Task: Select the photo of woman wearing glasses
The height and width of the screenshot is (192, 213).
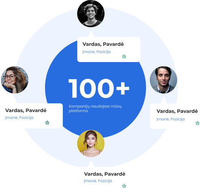Action: point(15,80)
